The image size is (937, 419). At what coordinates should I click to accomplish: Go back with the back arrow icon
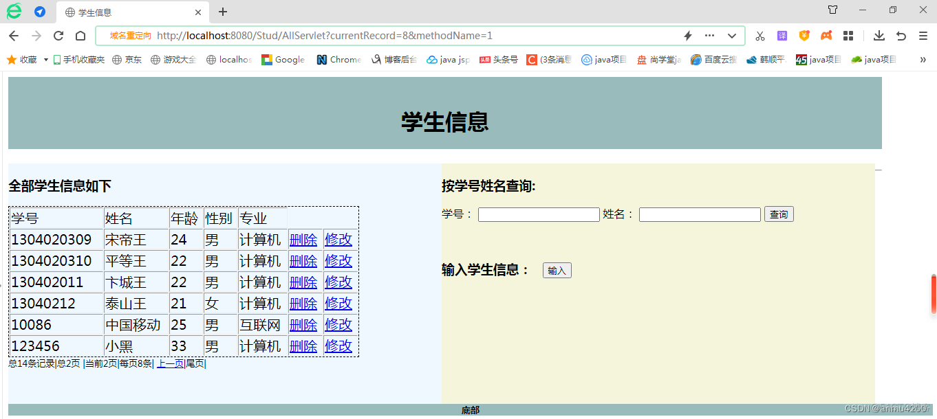click(x=14, y=36)
